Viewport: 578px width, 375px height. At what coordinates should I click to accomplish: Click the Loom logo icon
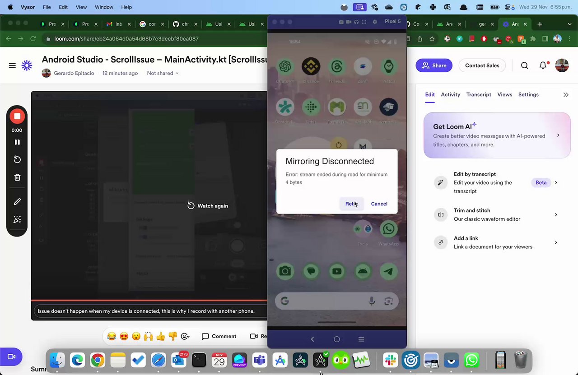(27, 65)
